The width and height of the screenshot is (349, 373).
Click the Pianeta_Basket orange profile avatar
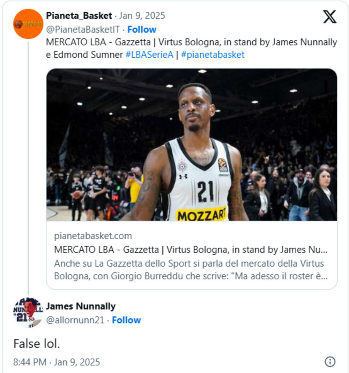[x=28, y=24]
